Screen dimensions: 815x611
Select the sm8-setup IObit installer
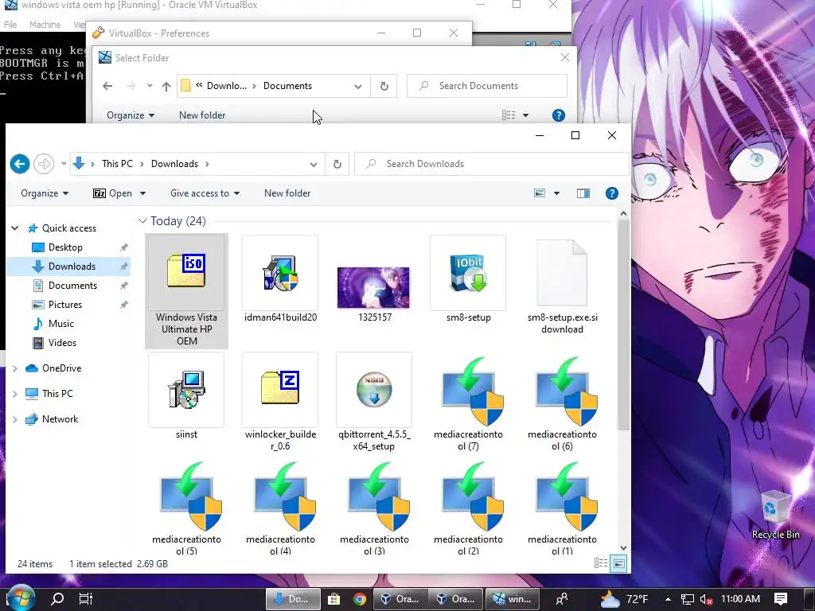(x=468, y=279)
